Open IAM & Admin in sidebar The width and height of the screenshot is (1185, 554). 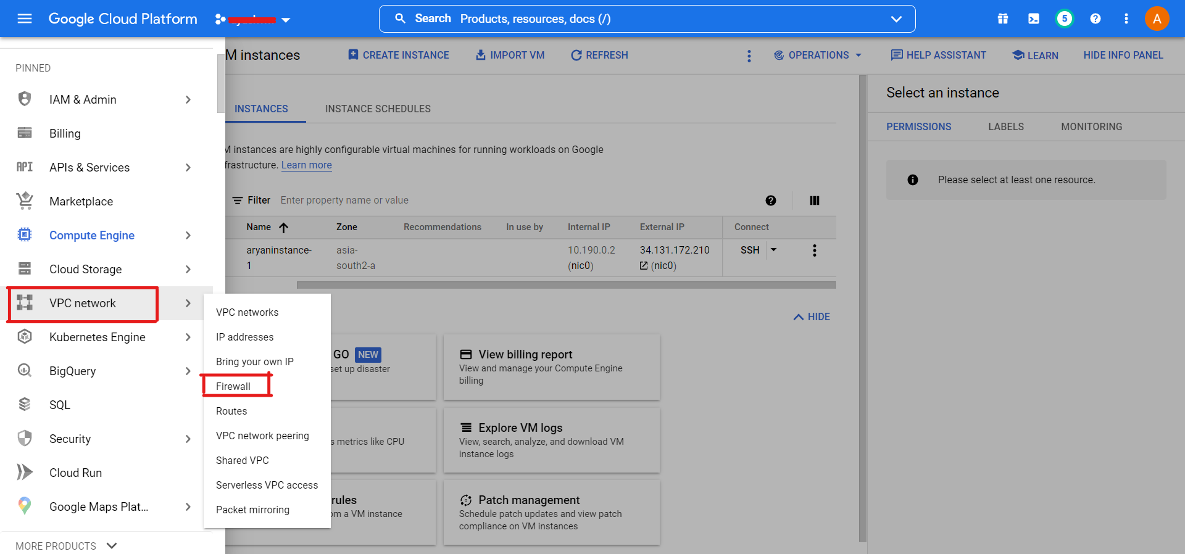pyautogui.click(x=83, y=99)
